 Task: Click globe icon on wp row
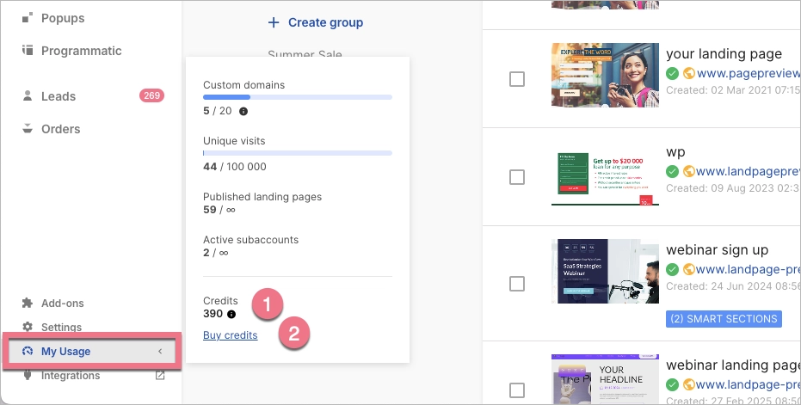click(689, 171)
